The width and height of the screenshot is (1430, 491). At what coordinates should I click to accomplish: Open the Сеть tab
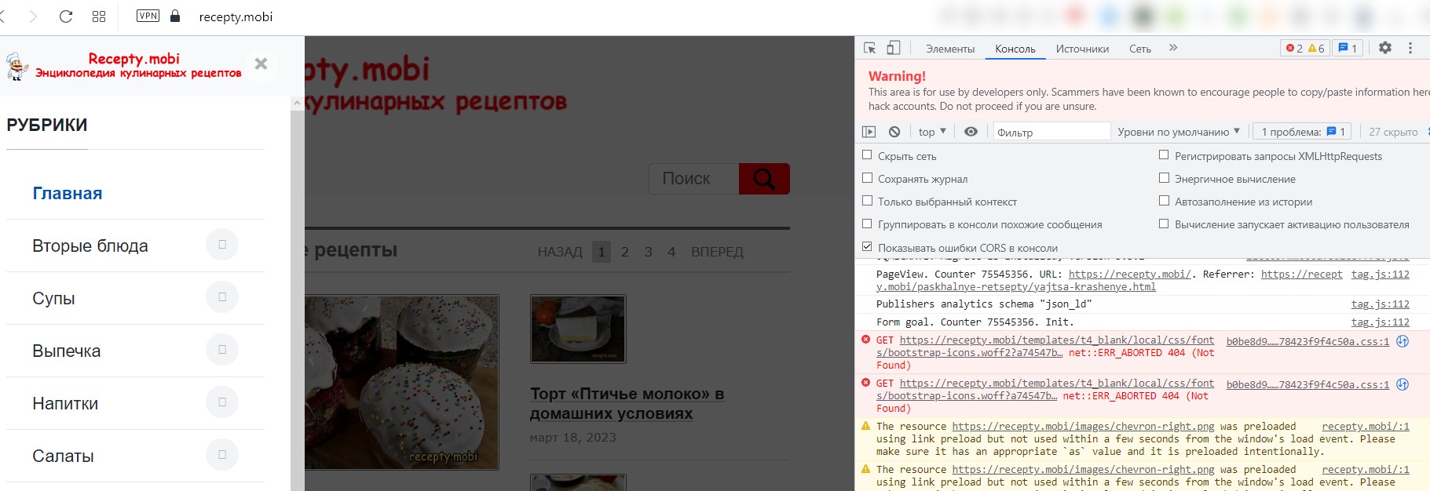click(x=1139, y=49)
